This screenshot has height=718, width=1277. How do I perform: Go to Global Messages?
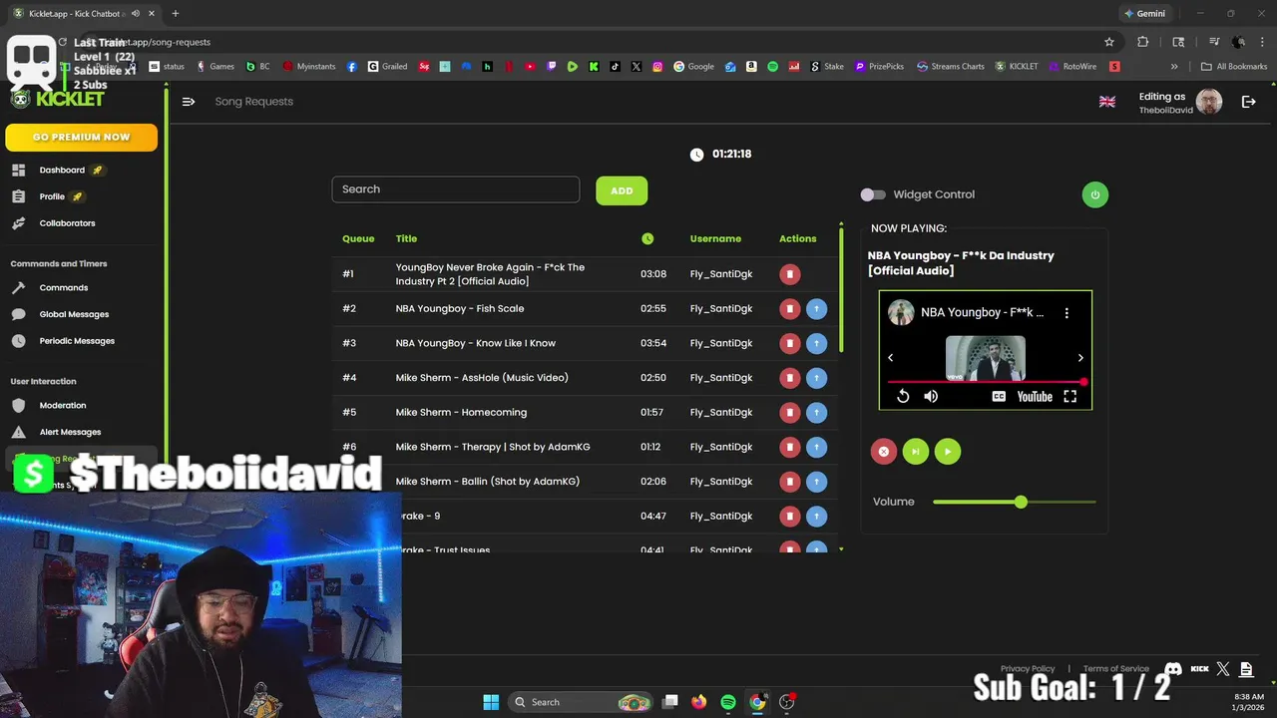point(74,314)
